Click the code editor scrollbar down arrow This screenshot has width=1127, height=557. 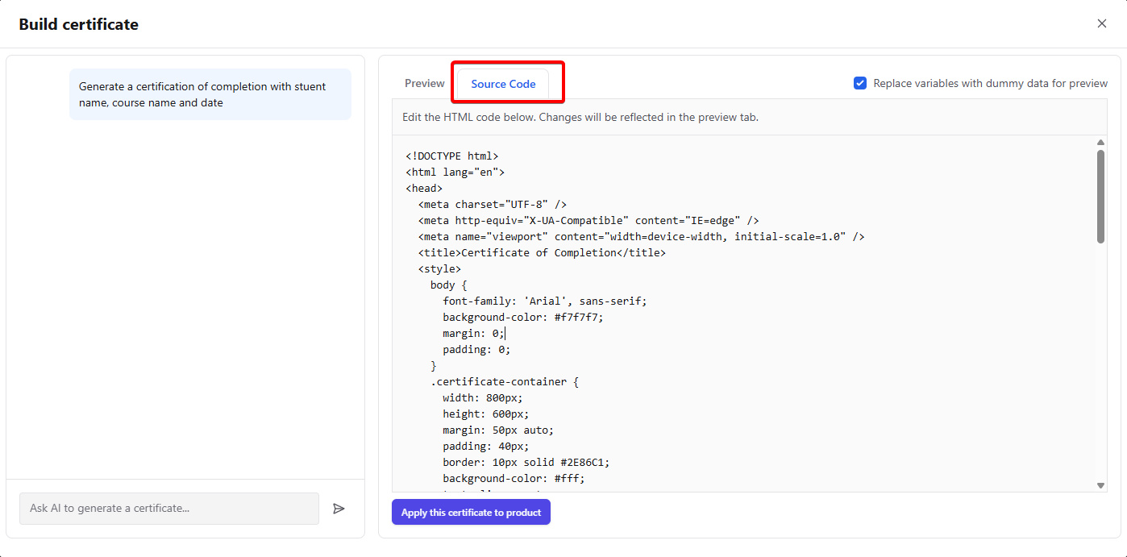click(x=1100, y=484)
